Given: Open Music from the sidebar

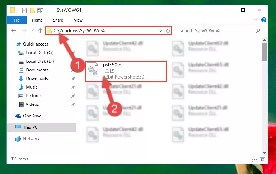Looking at the screenshot, I should (32, 87).
